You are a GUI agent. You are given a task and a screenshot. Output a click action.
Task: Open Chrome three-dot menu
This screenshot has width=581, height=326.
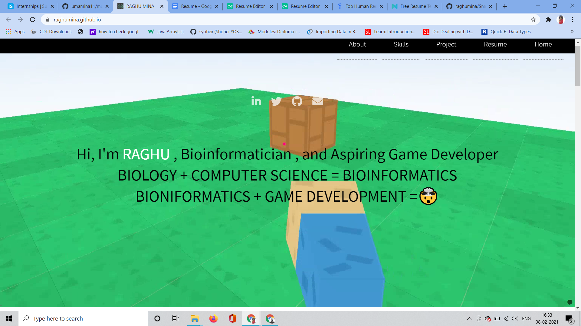573,20
